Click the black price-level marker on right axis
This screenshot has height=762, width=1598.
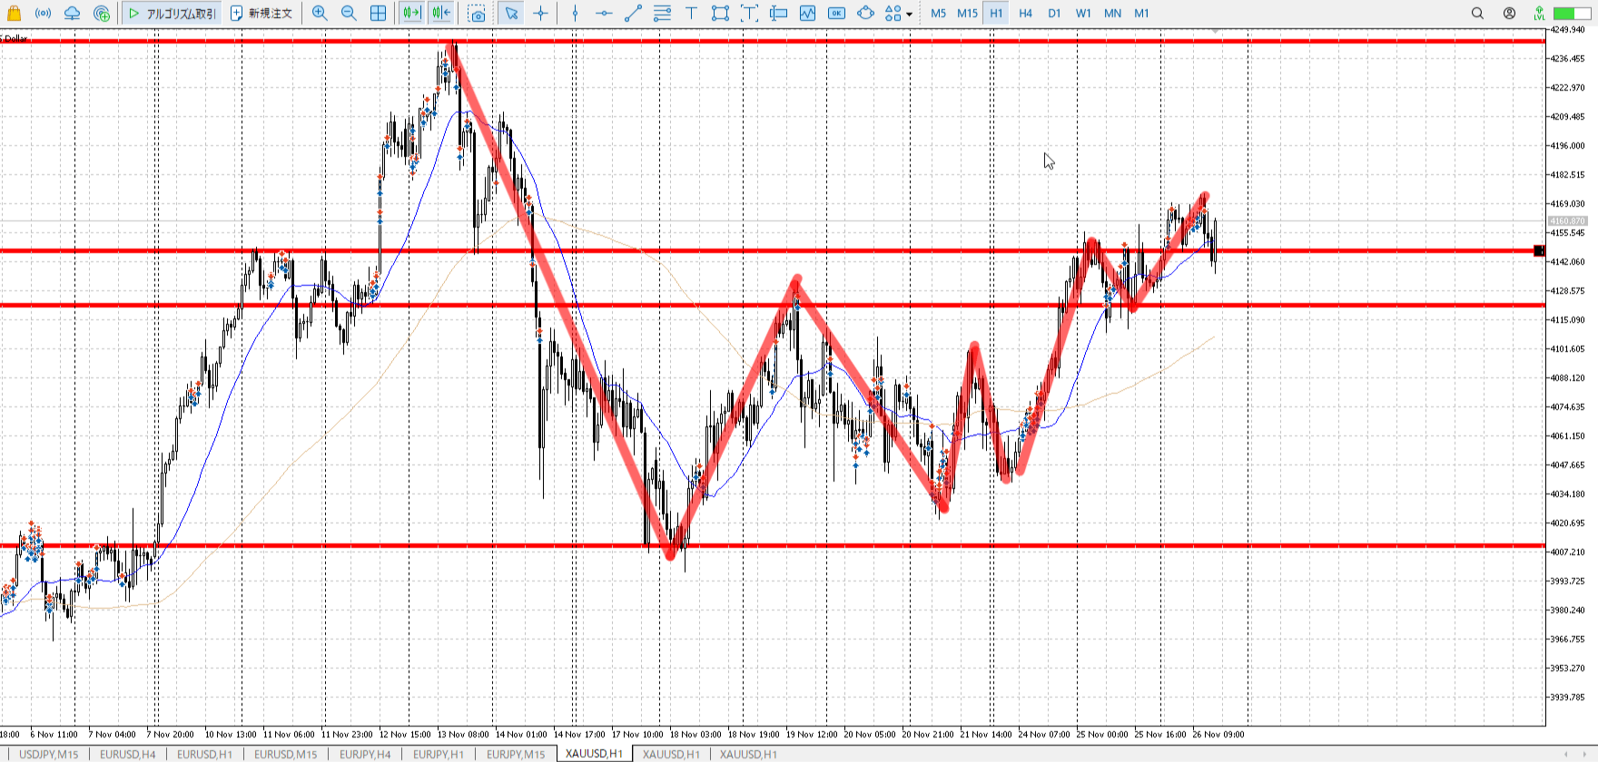click(1539, 250)
